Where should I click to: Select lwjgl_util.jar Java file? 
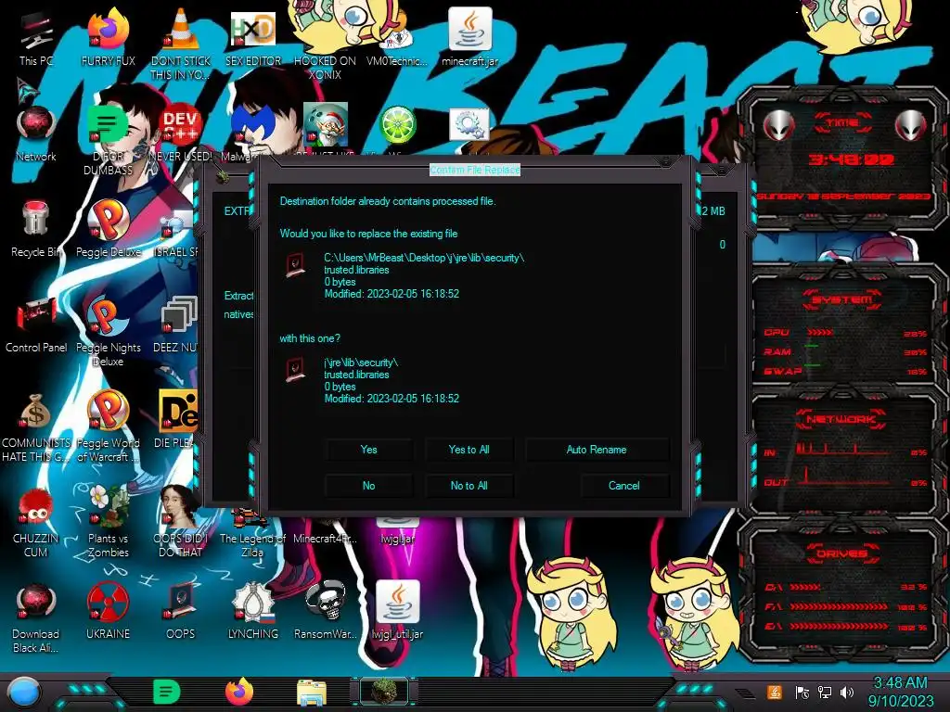(x=397, y=610)
